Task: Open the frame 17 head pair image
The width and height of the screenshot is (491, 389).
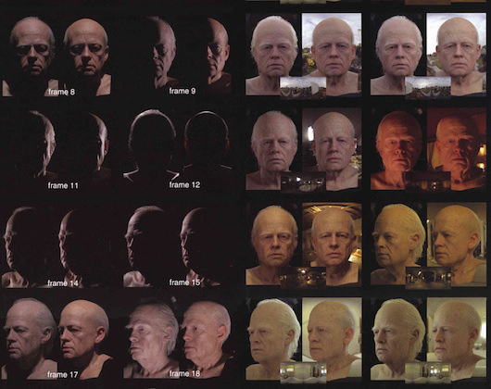Action: tap(57, 338)
